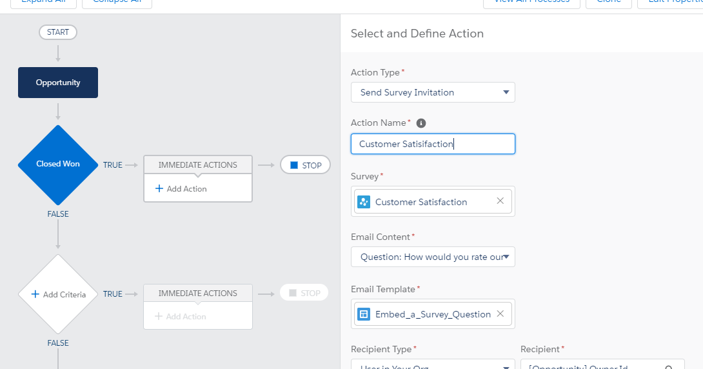The image size is (703, 369).
Task: Click the first IMMEDIATE ACTIONS header
Action: 198,165
